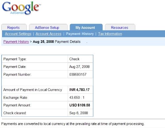Click the '43.650 : 1' rate value
Image resolution: width=165 pixels, height=128 pixels.
click(77, 98)
